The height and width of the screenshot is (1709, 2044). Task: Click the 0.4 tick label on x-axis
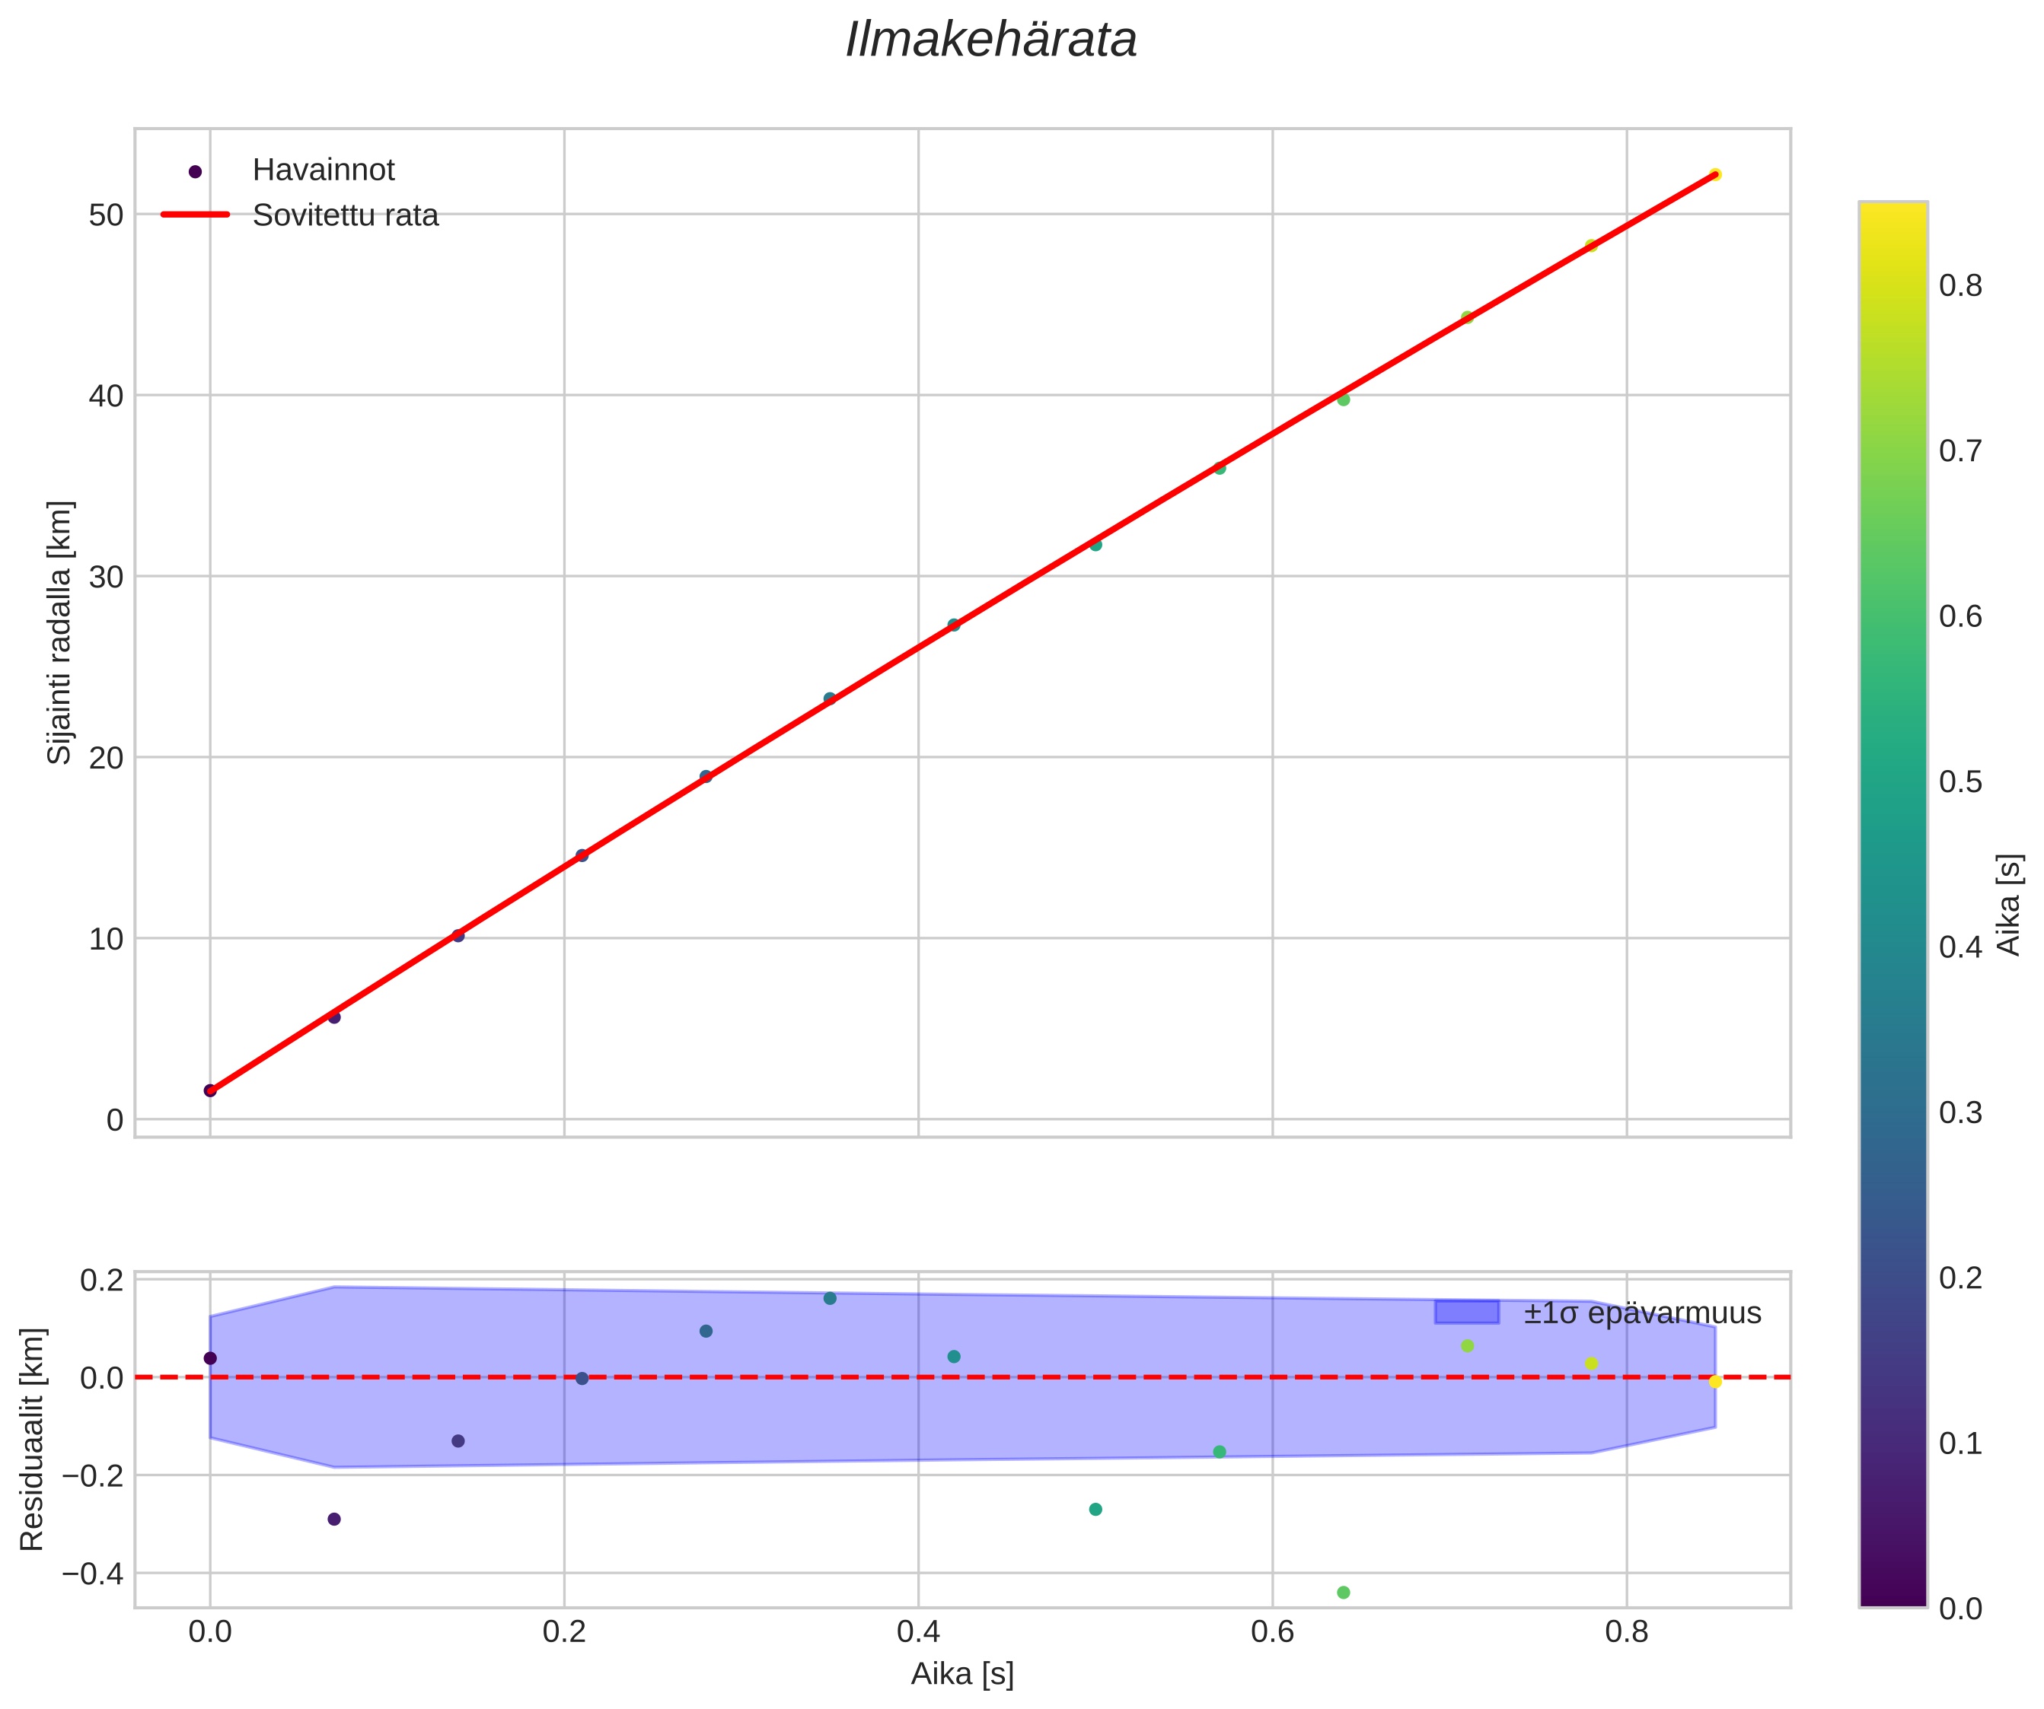pos(918,1631)
